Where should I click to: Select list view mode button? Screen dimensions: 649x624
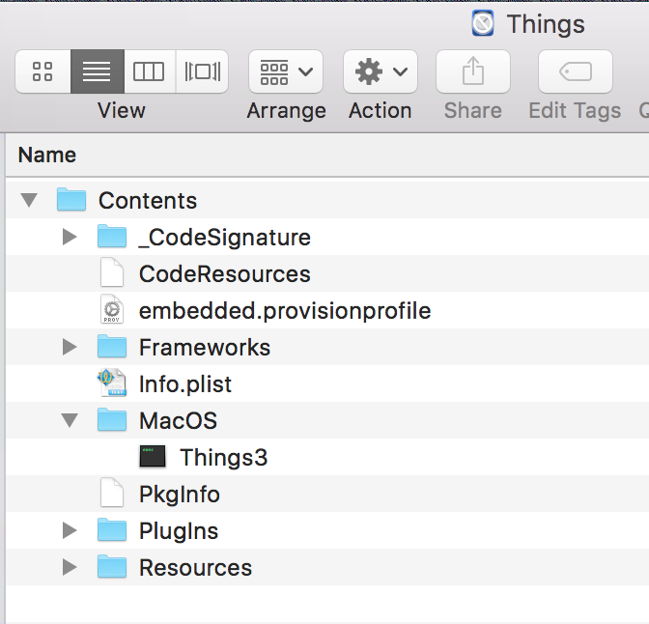pos(98,71)
